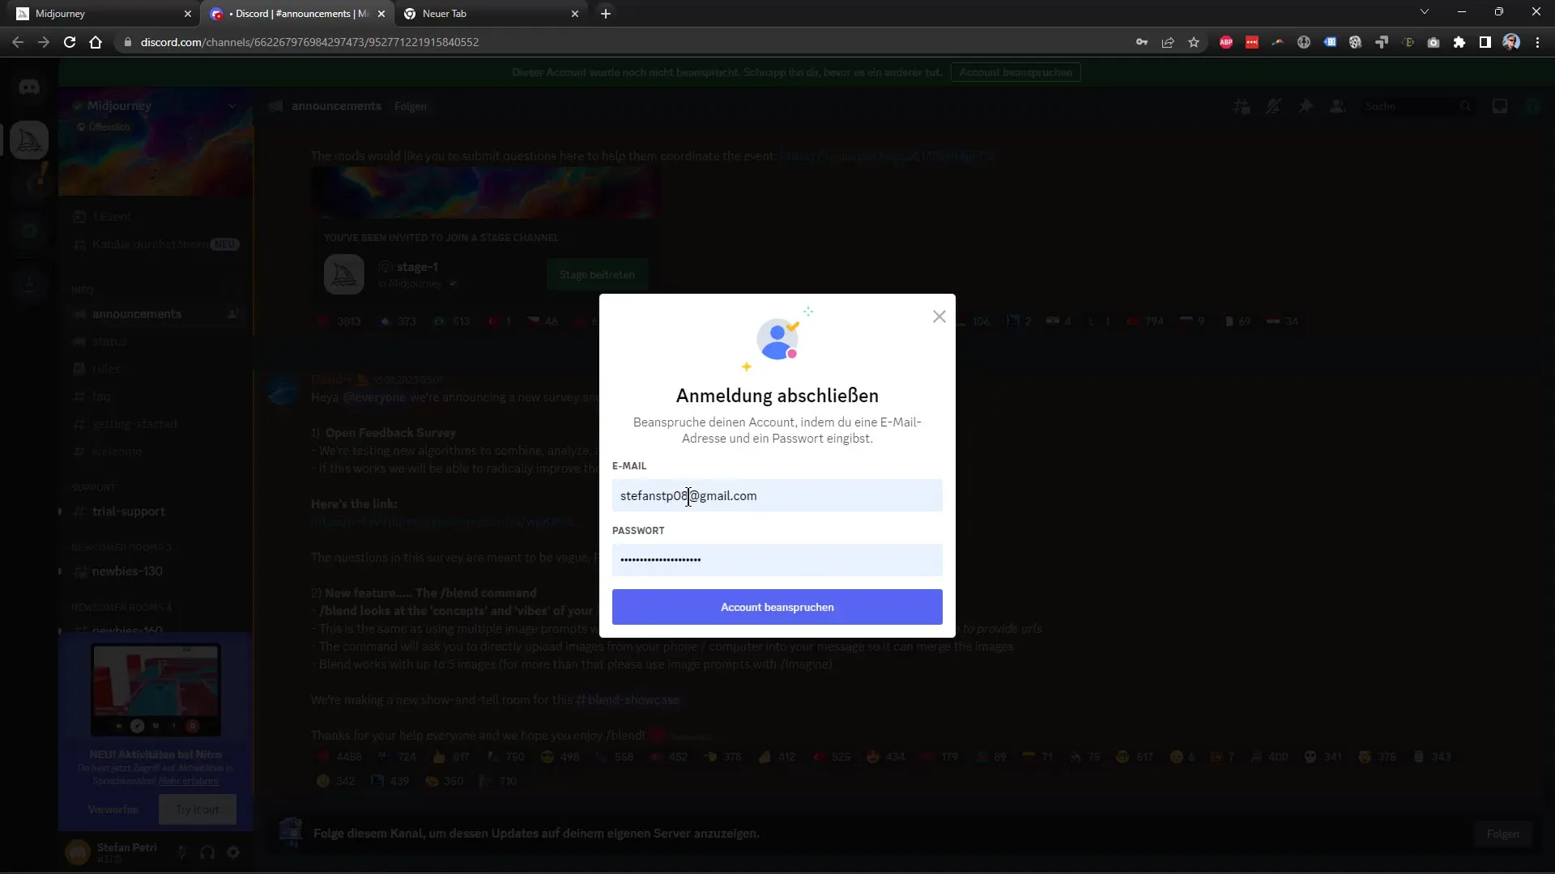Click Account beanspruchen in the top banner
The height and width of the screenshot is (874, 1555).
[1016, 72]
